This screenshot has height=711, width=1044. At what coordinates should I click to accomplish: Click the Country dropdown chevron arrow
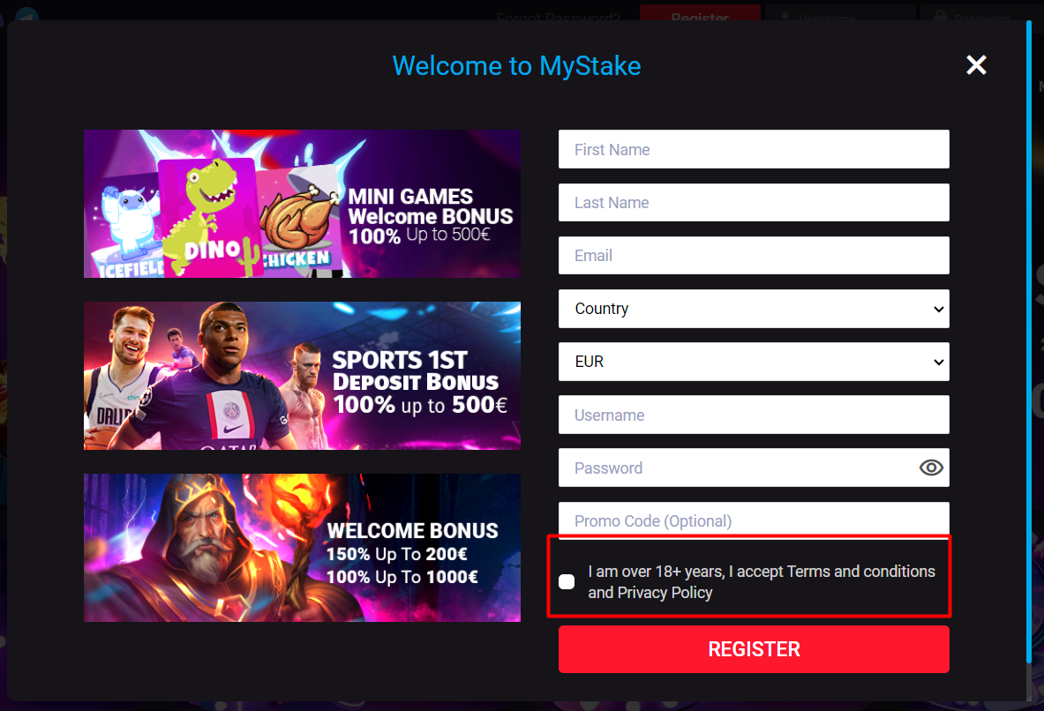pyautogui.click(x=938, y=309)
